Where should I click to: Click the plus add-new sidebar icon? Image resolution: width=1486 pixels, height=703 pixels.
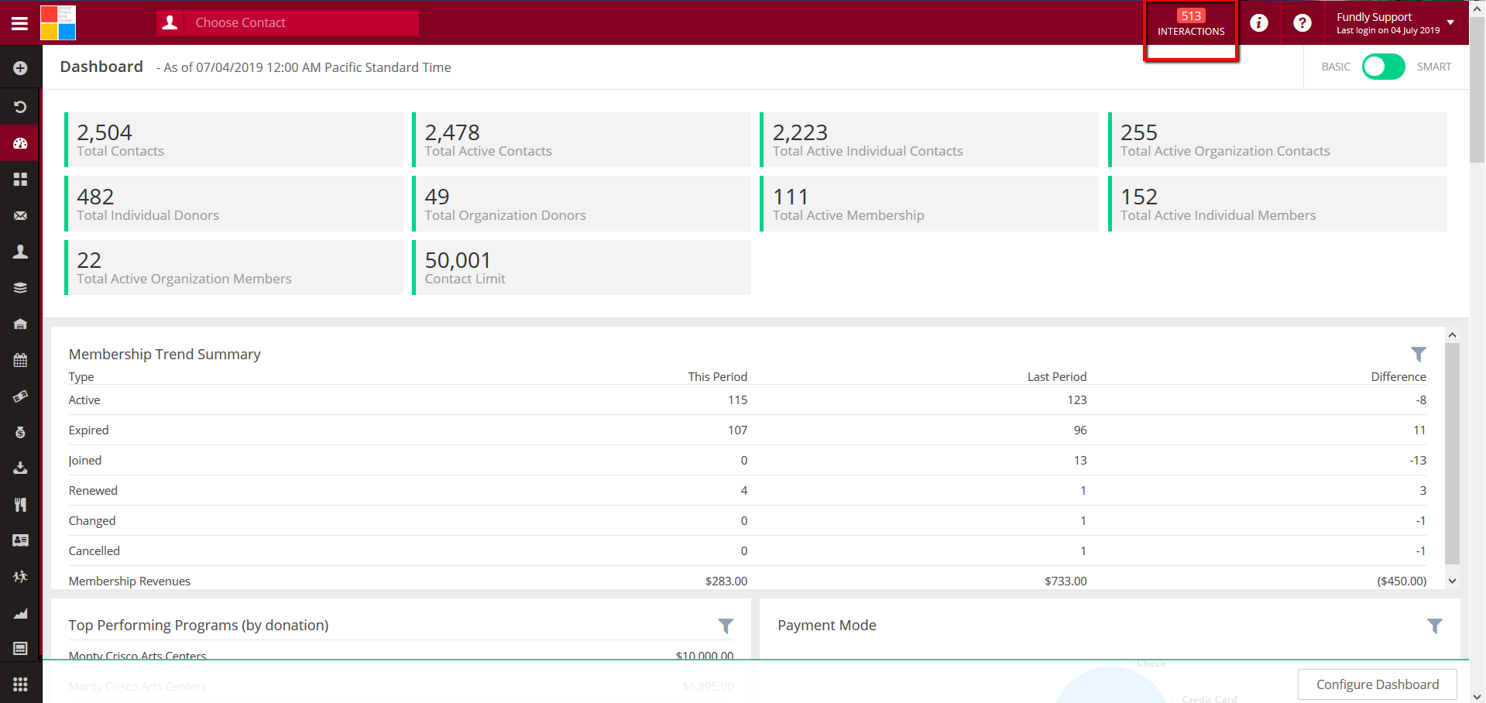pos(20,68)
